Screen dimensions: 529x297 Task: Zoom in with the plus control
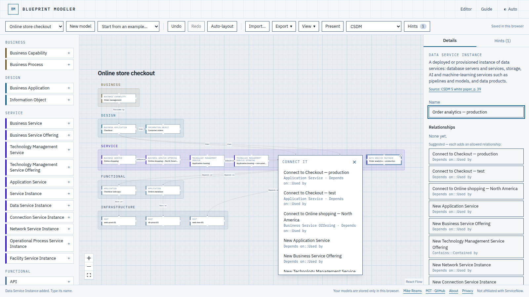(x=89, y=258)
